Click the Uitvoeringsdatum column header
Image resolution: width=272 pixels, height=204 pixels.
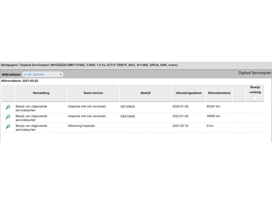point(189,93)
